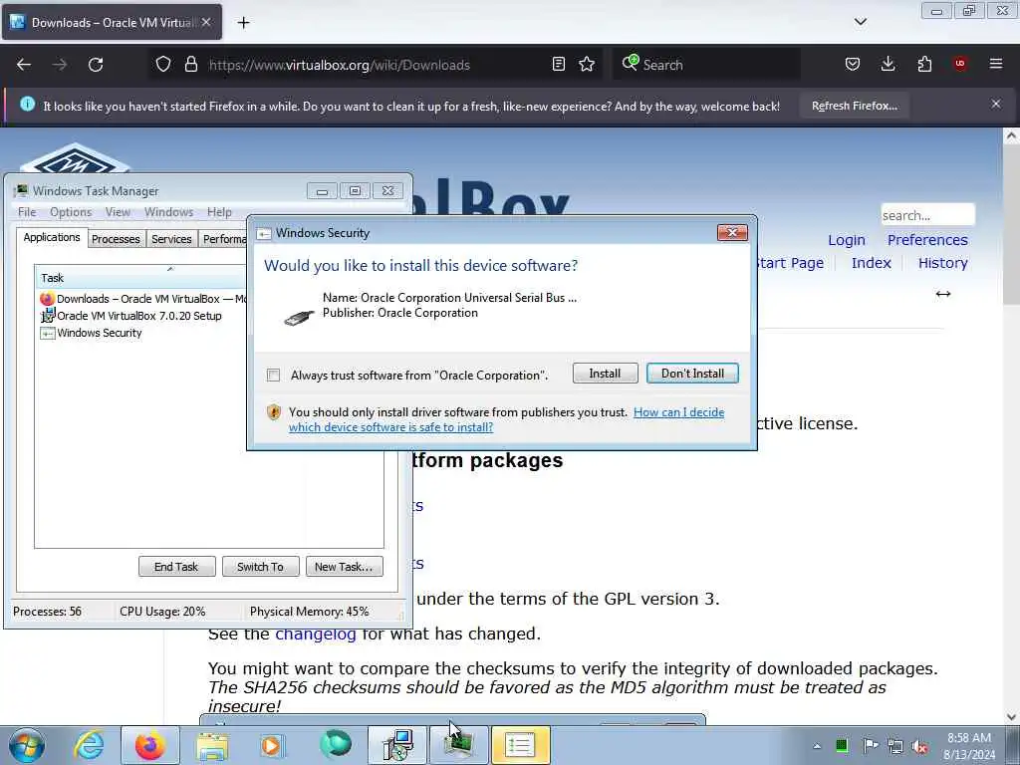Open the clock showing 8:58 AM
The image size is (1020, 765).
click(968, 746)
